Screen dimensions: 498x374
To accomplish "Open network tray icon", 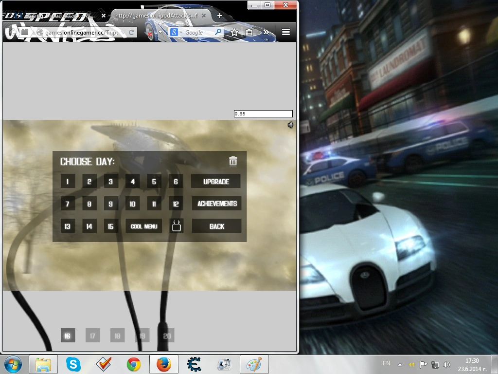I will point(435,364).
